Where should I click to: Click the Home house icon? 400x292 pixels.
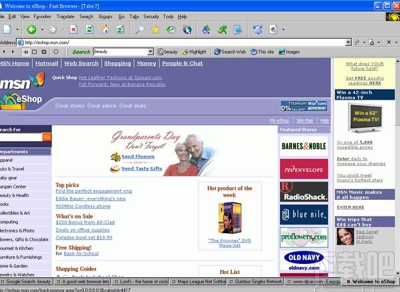(x=105, y=29)
